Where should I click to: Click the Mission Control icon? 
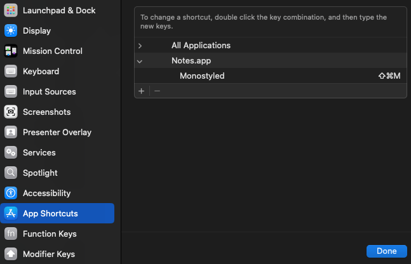tap(11, 51)
